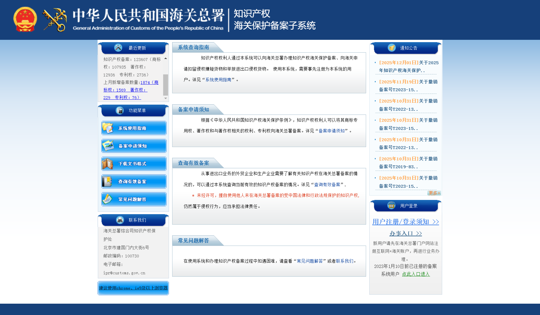540x315 pixels.
Task: Select the 查询有效备案 section tab
Action: pyautogui.click(x=194, y=163)
